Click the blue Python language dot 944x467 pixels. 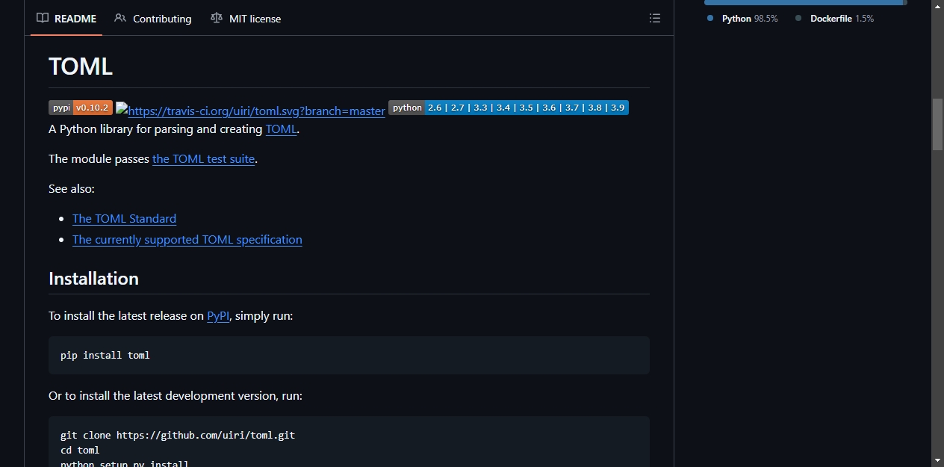click(710, 18)
